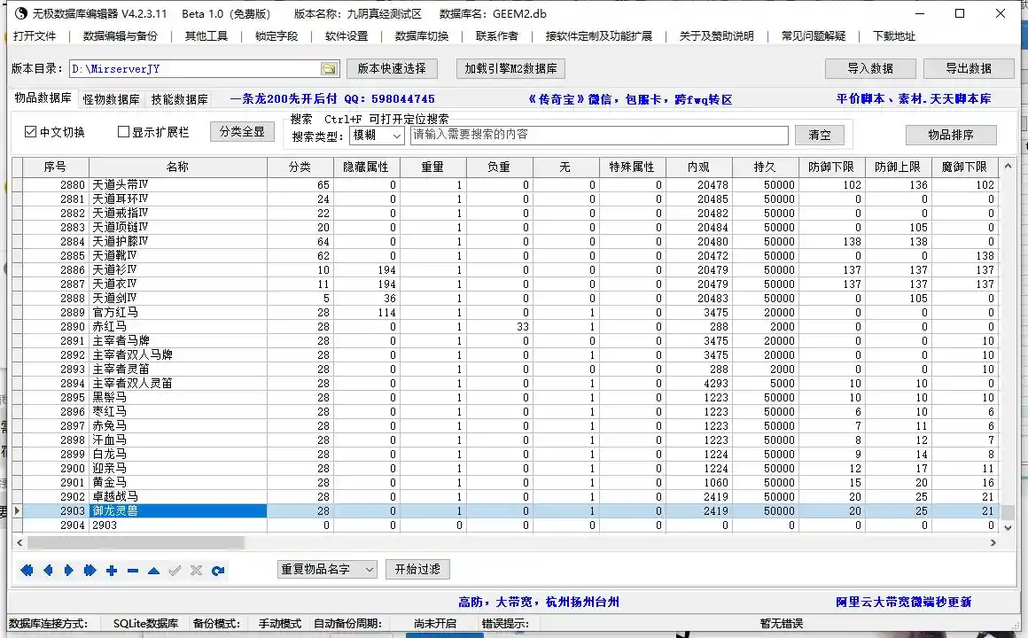1028x638 pixels.
Task: Click 平价脚本、素材 ad link
Action: [x=914, y=99]
